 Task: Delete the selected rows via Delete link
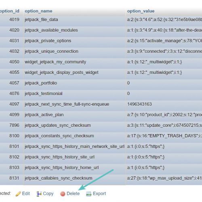73,194
